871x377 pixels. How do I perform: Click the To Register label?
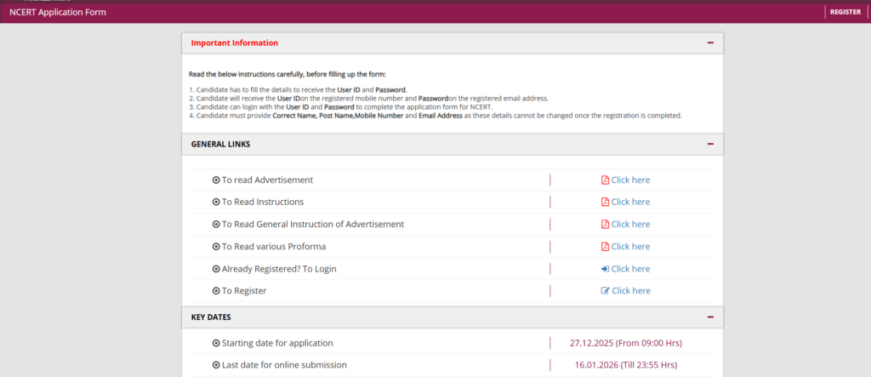(244, 291)
